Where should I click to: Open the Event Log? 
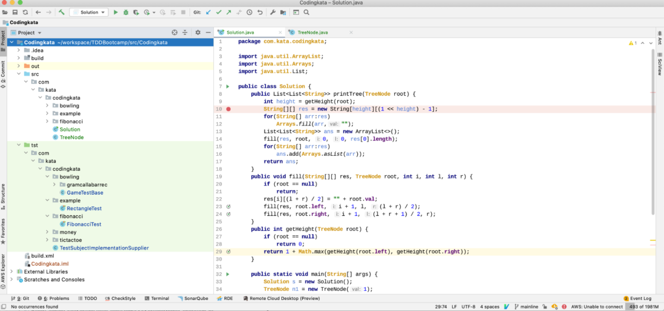coord(637,298)
